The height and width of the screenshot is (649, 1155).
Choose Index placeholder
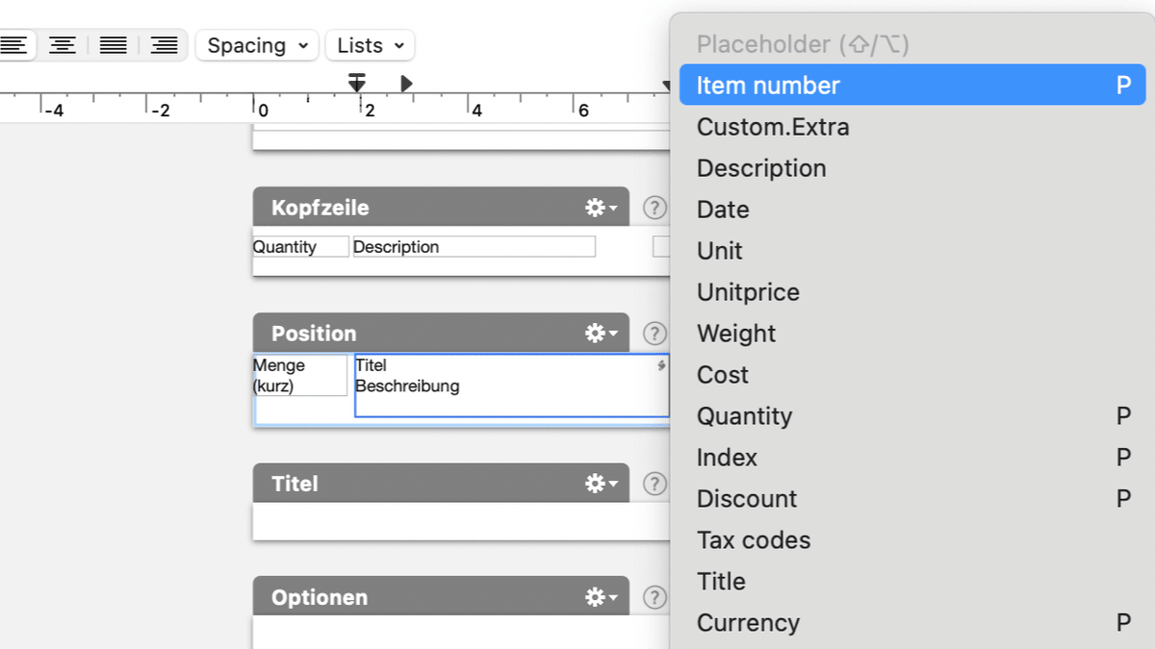click(x=912, y=458)
